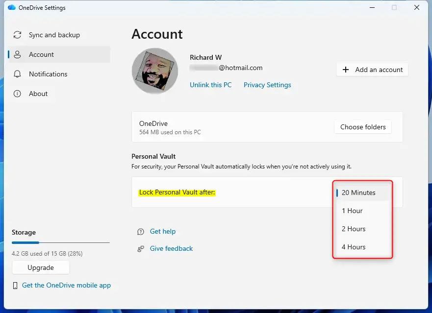Open Get the OneDrive mobile app link

(66, 286)
